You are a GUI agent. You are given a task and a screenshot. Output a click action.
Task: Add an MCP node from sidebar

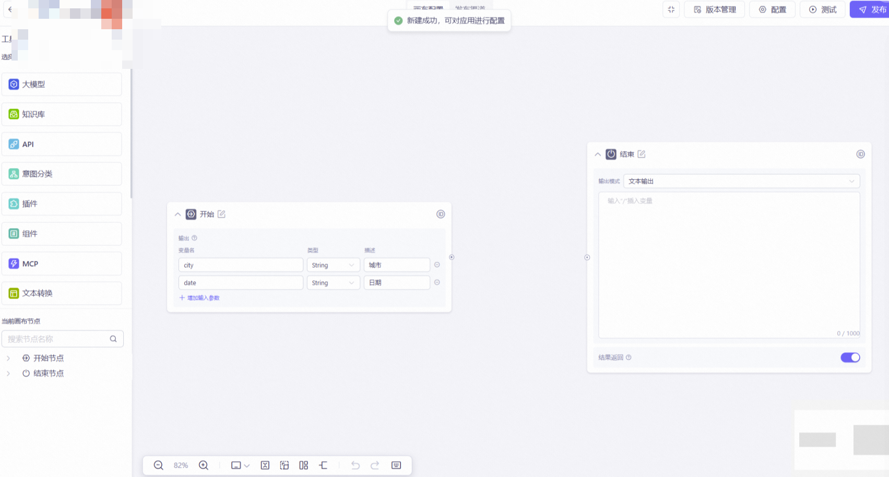click(x=62, y=264)
